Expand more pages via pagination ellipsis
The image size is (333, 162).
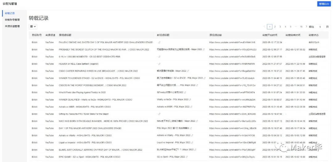tap(296, 27)
